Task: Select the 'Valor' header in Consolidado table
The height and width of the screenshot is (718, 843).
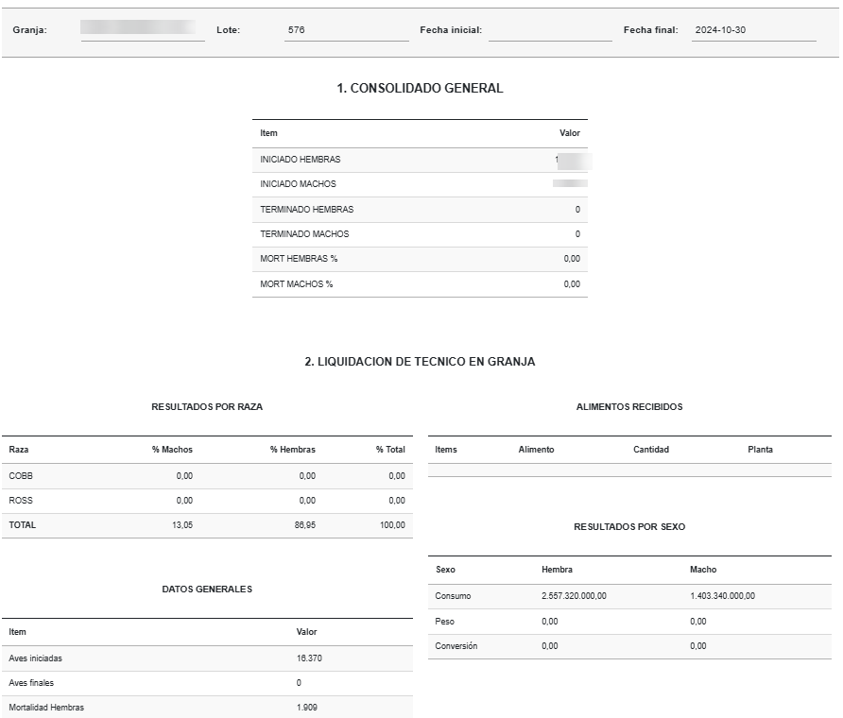Action: tap(569, 133)
